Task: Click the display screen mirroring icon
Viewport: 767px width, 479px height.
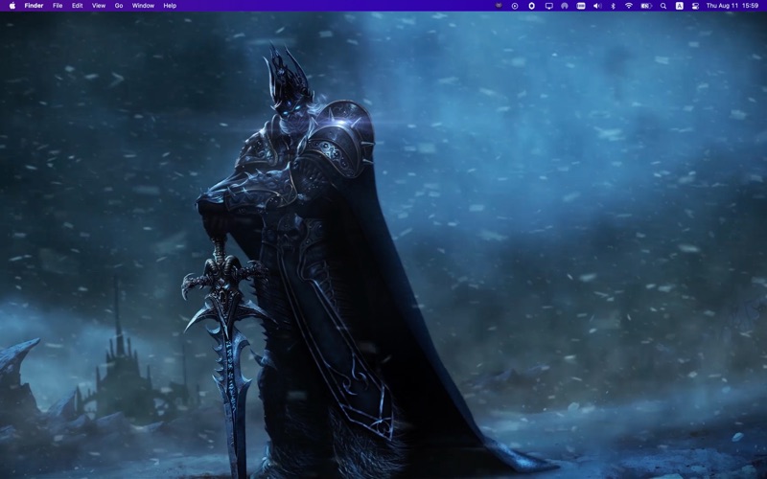Action: coord(548,6)
